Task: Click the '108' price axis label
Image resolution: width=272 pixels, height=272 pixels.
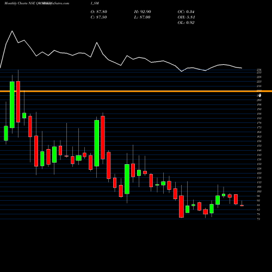Action: [x=259, y=187]
